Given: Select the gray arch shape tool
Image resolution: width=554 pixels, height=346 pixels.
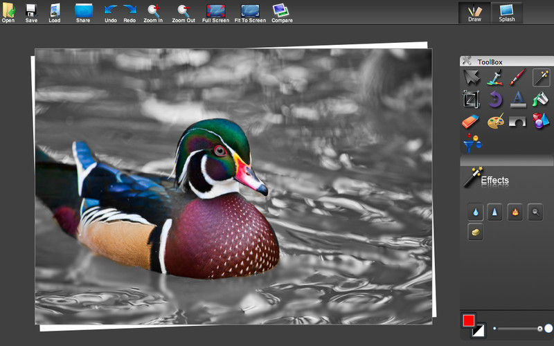Looking at the screenshot, I should [517, 122].
